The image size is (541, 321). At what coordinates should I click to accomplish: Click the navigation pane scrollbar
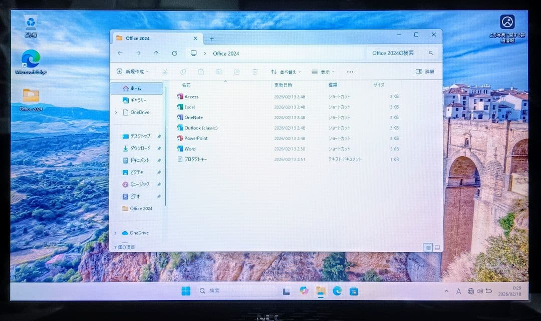(x=166, y=146)
